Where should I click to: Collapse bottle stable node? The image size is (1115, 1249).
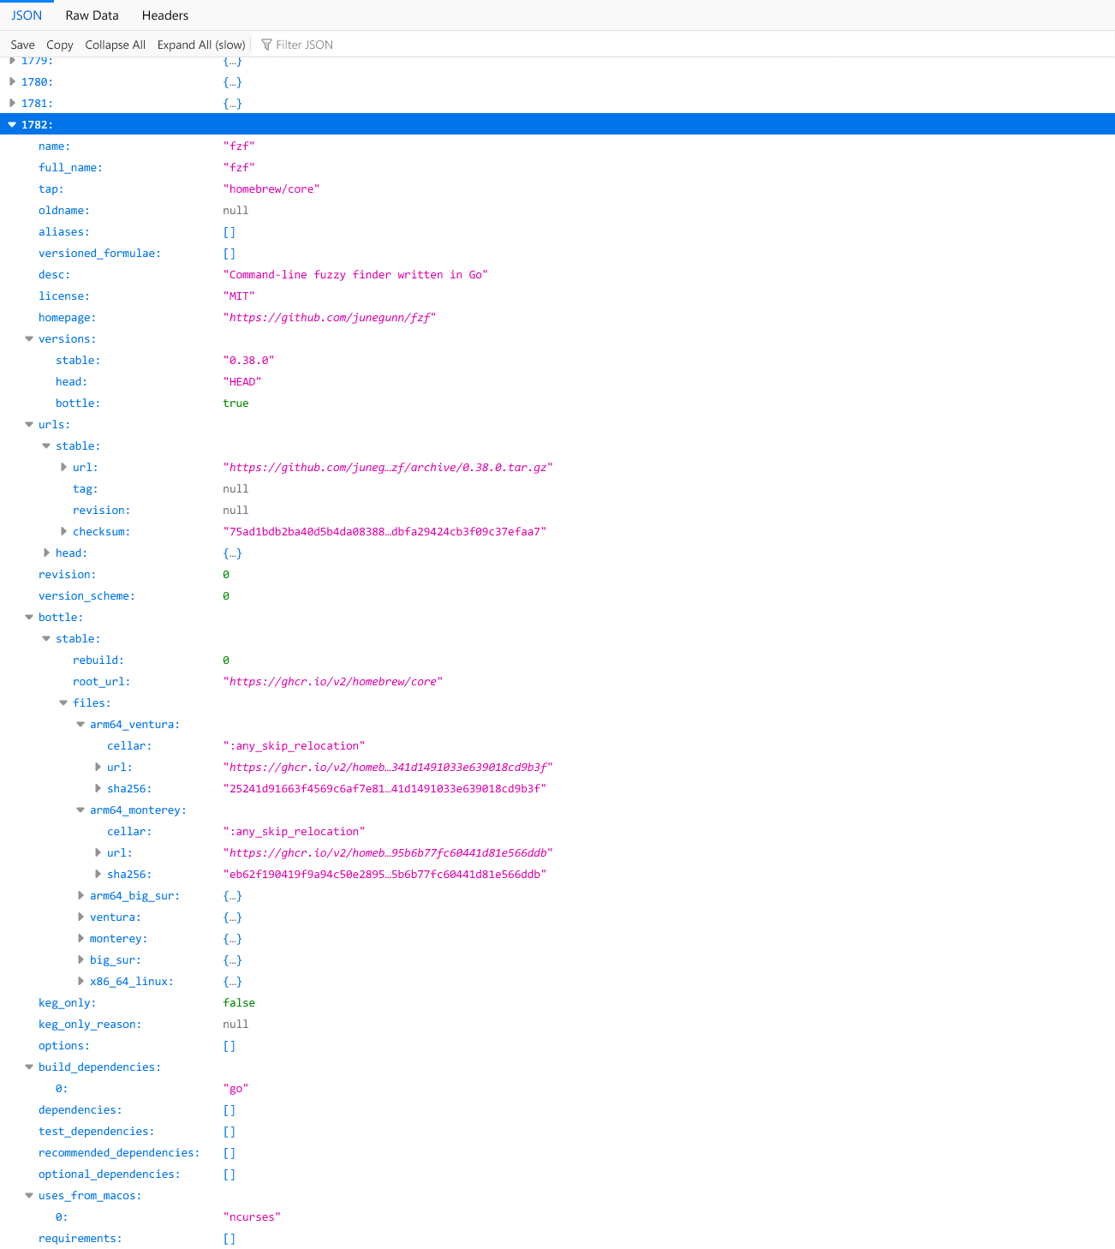46,638
